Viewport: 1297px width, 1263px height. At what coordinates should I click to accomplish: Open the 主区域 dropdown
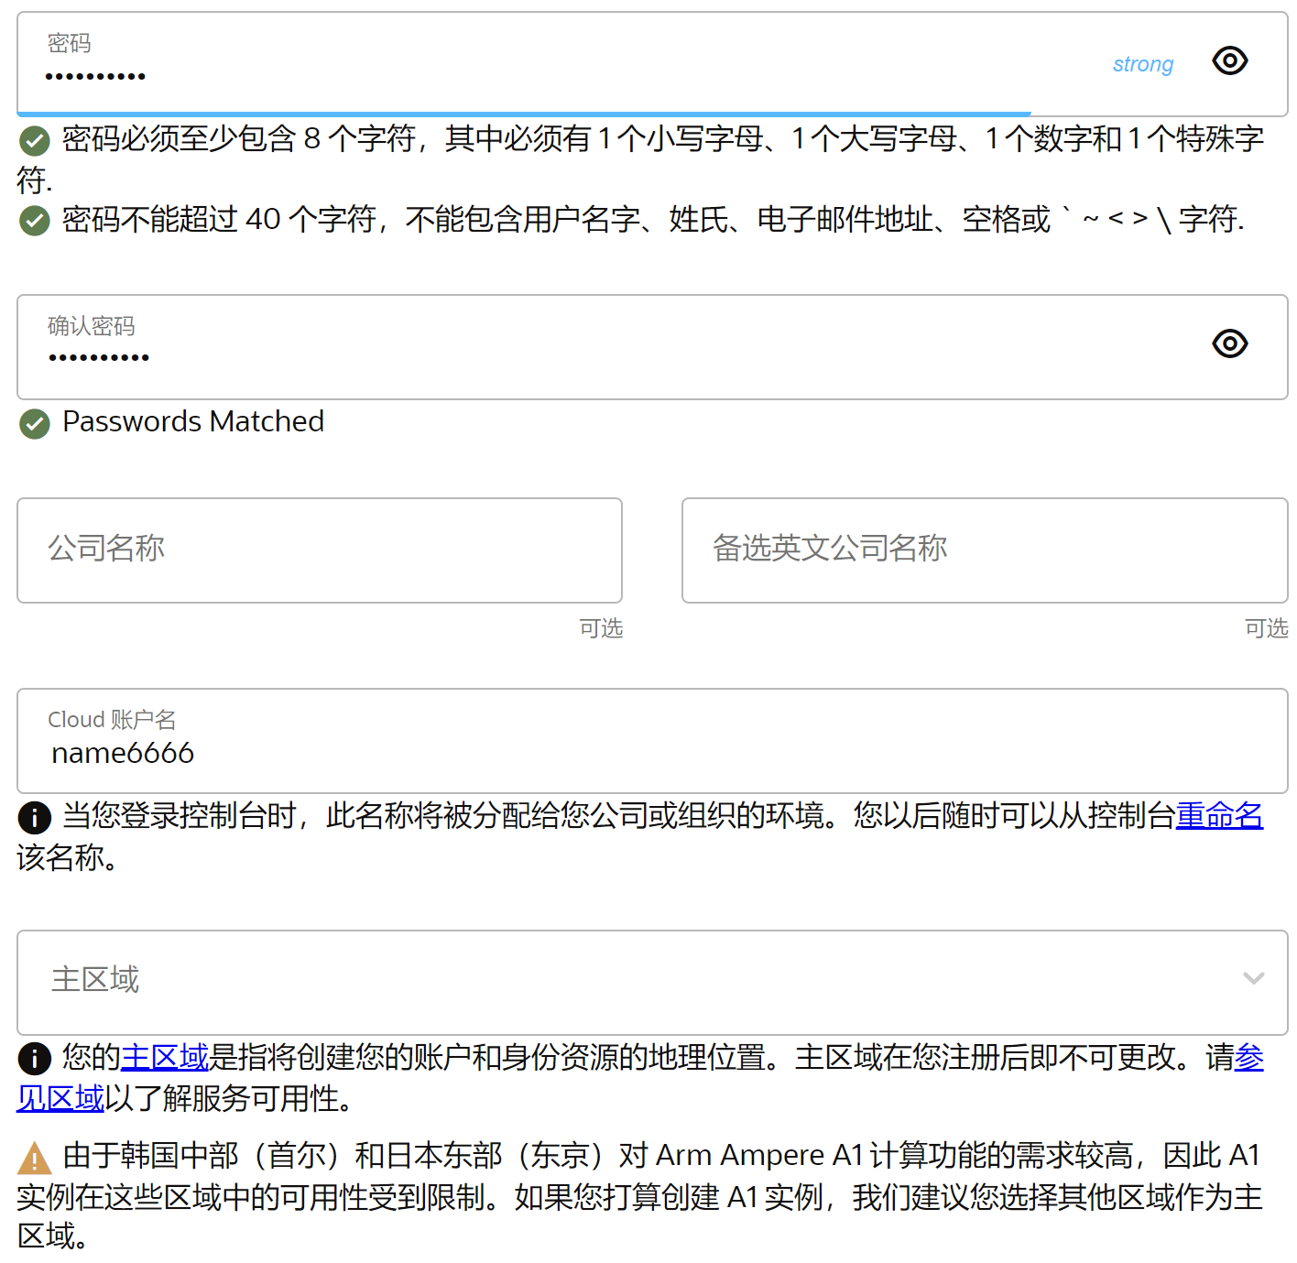click(x=652, y=983)
